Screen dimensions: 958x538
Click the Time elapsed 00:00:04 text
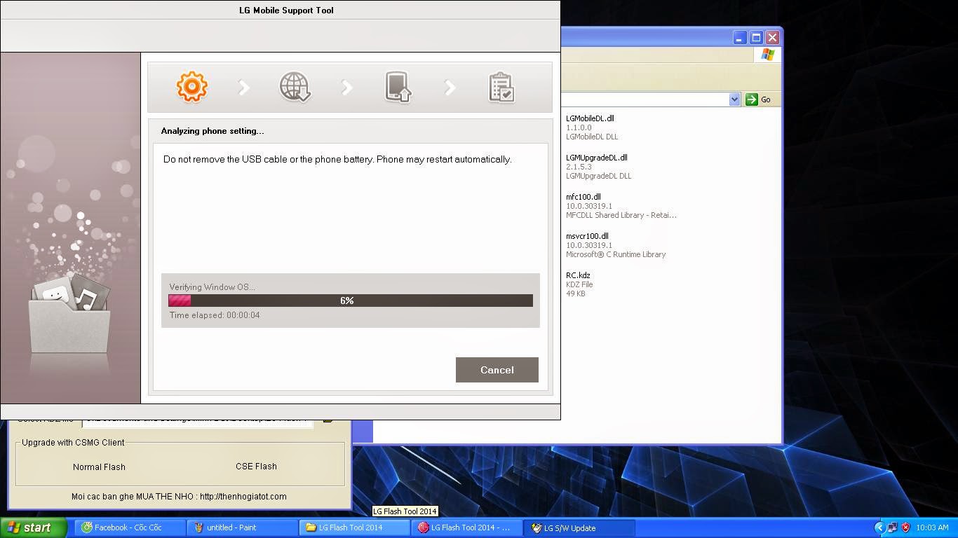215,315
